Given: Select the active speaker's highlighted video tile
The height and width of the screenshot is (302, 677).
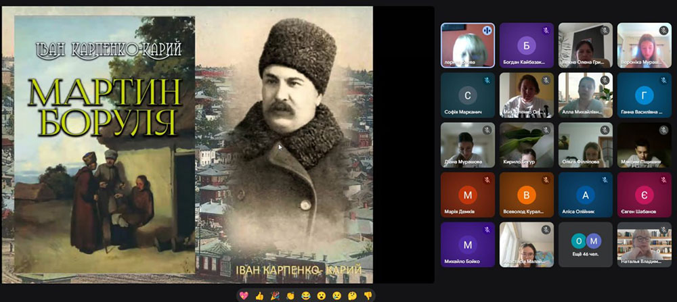Looking at the screenshot, I should [x=468, y=45].
